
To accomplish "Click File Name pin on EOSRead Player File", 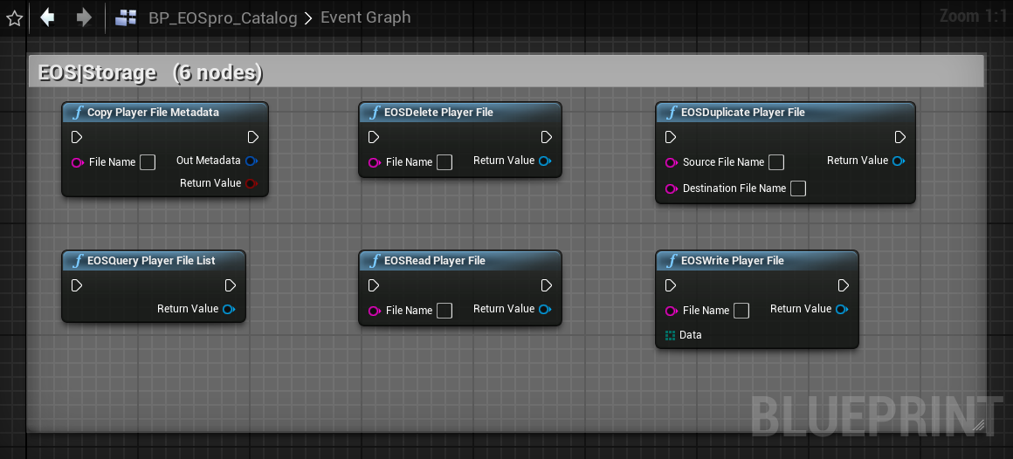I will click(374, 312).
